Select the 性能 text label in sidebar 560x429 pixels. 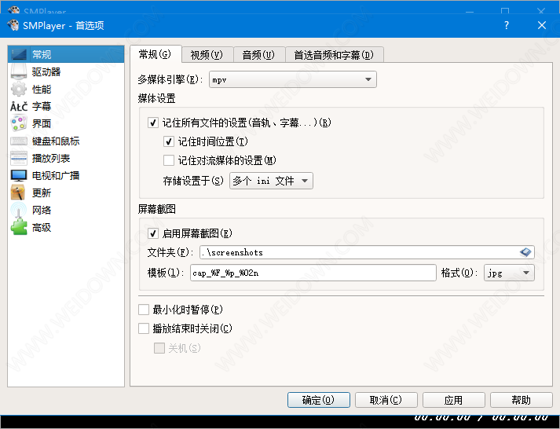coord(42,89)
